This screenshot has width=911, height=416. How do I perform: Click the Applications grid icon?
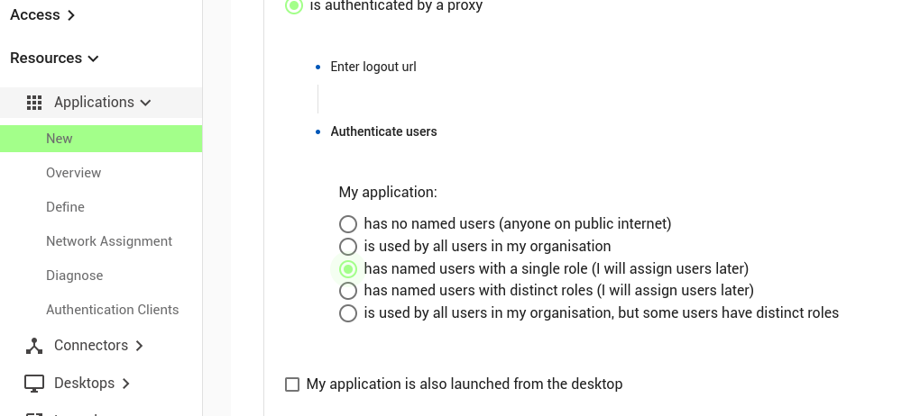tap(34, 103)
